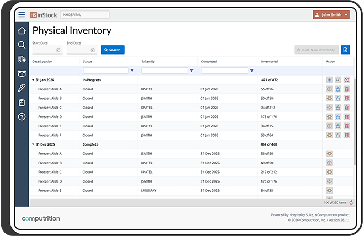Open the John Smith user dropdown
Viewport: 364px width, 236px height.
pos(331,15)
